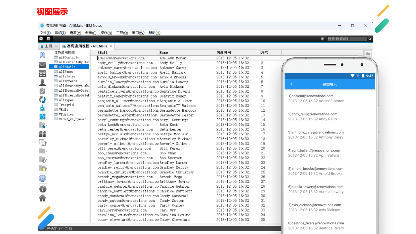Click the envelope icon in black toolbar
The height and width of the screenshot is (234, 416).
[x=41, y=39]
